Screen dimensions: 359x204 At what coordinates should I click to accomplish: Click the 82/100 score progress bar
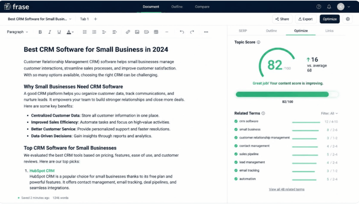coord(287,94)
